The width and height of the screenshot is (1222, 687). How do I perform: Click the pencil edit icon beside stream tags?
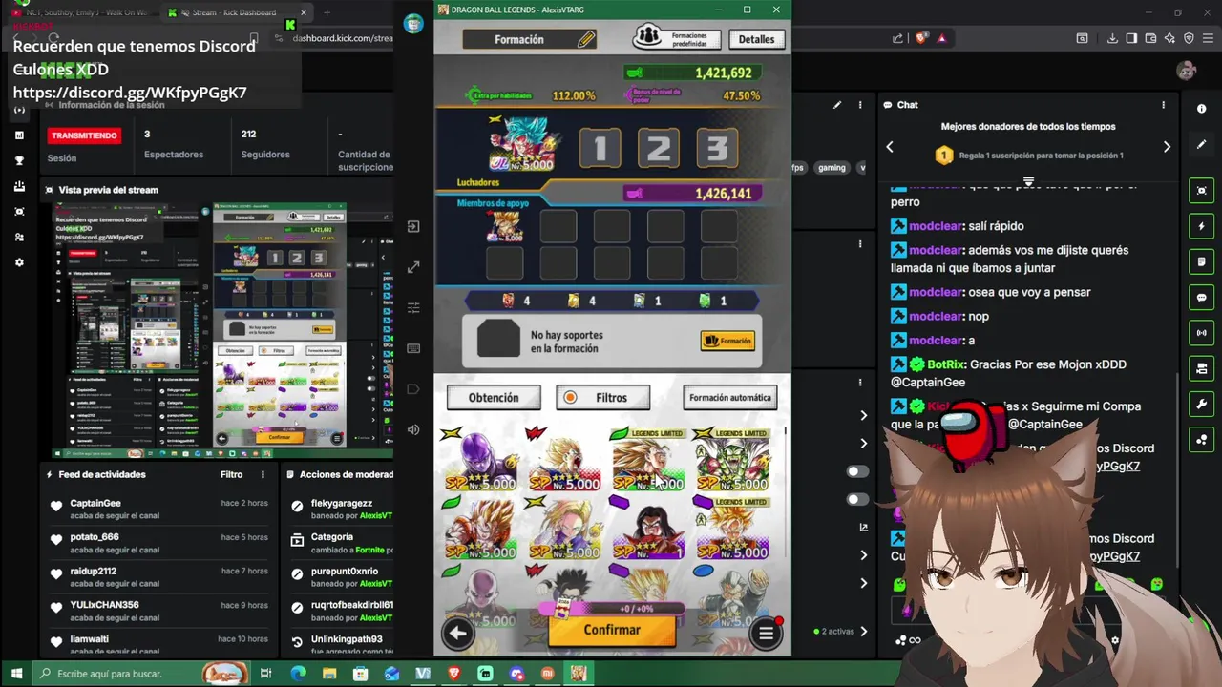pyautogui.click(x=837, y=105)
